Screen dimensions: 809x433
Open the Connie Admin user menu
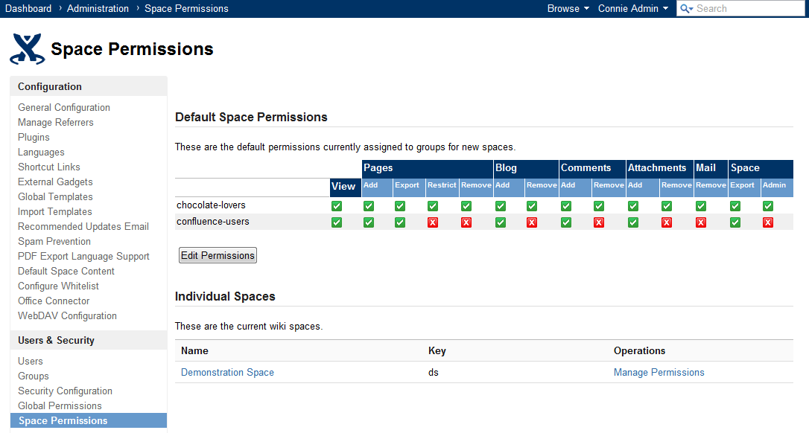[x=633, y=8]
